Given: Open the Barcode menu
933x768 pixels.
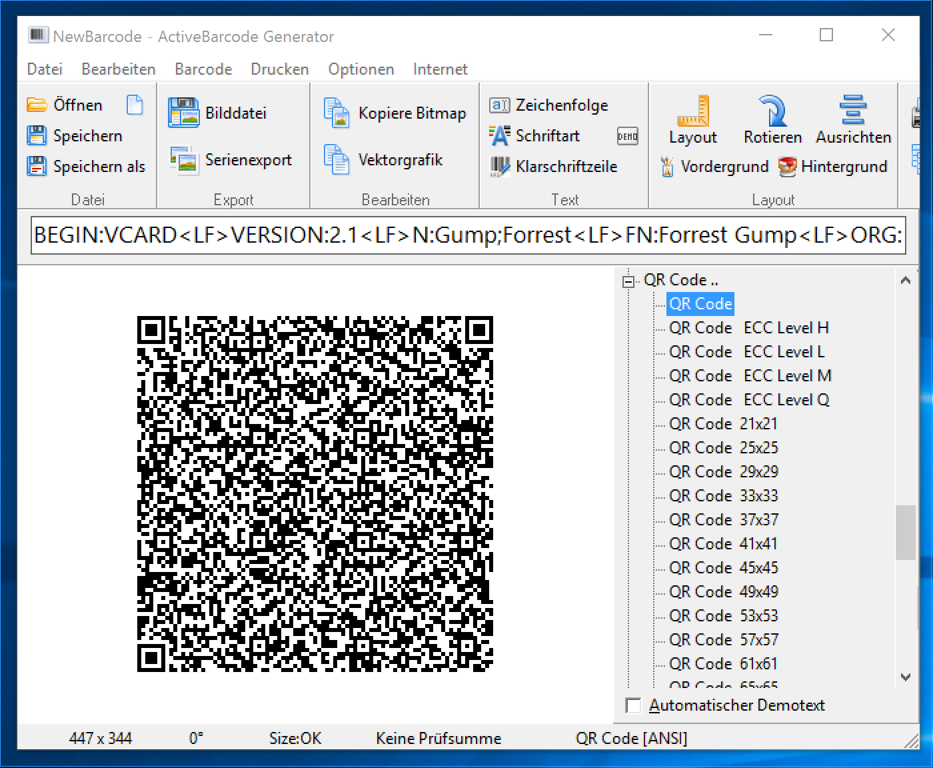Looking at the screenshot, I should [203, 69].
